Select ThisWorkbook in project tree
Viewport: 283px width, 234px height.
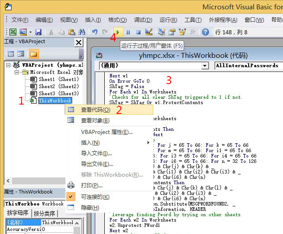[x=55, y=101]
